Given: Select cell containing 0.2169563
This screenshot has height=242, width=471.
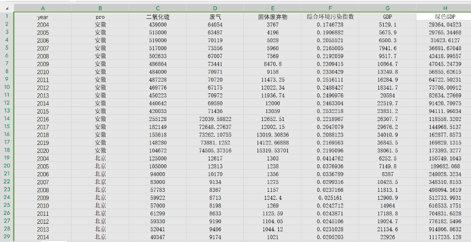Looking at the screenshot, I should (330, 143).
